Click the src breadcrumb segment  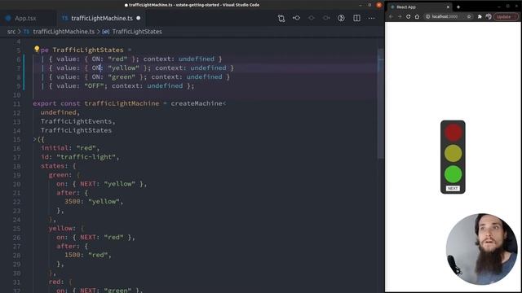[x=11, y=32]
